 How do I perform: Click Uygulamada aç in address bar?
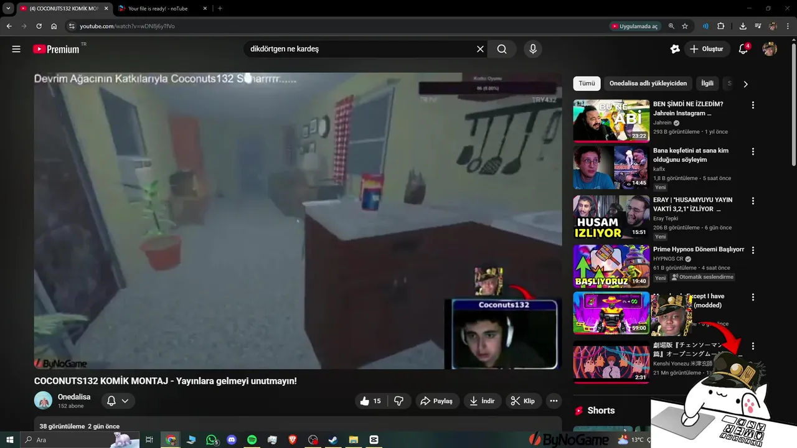634,26
